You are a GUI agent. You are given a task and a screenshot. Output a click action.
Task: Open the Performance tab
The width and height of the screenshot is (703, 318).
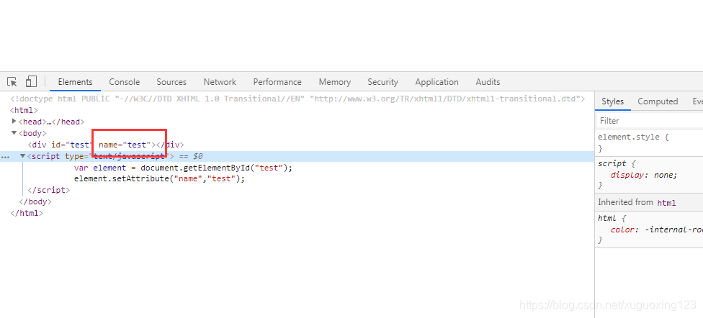tap(277, 82)
